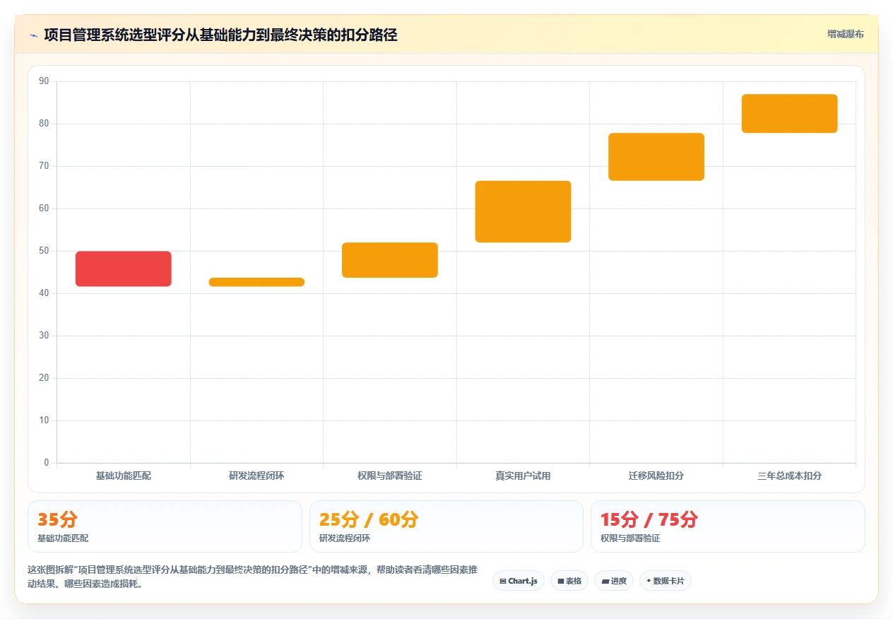
Task: Click the x-axis label 迁移风险扣分
Action: 656,476
